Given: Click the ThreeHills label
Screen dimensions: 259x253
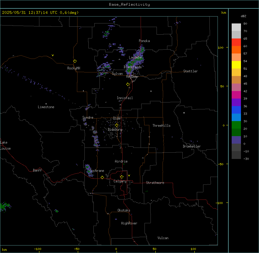Looking at the screenshot, I should (161, 126).
